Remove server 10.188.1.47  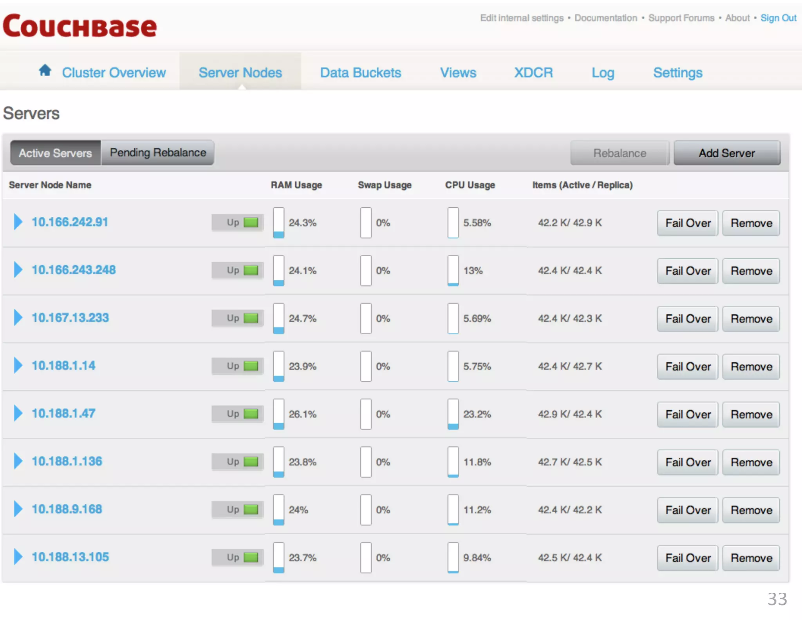pos(751,414)
